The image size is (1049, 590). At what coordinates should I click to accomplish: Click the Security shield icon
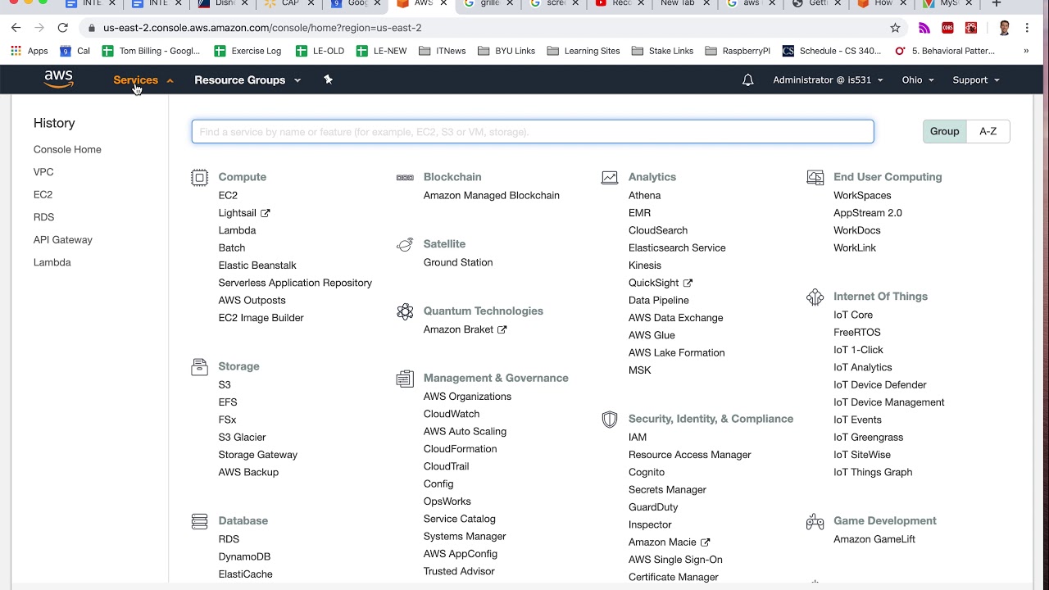(x=610, y=420)
